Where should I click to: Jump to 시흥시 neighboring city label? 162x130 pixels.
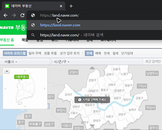click(x=67, y=126)
